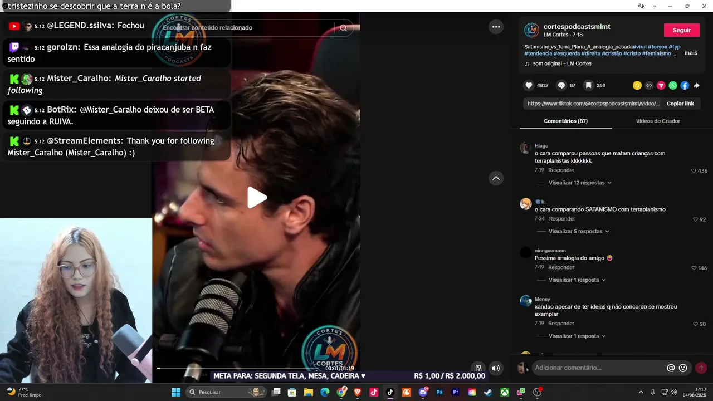
Task: Open the Windows Start menu
Action: [x=176, y=392]
